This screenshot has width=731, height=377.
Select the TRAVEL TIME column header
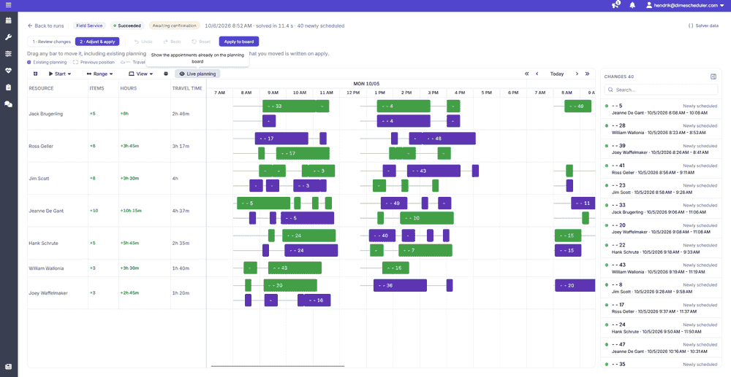tap(187, 88)
